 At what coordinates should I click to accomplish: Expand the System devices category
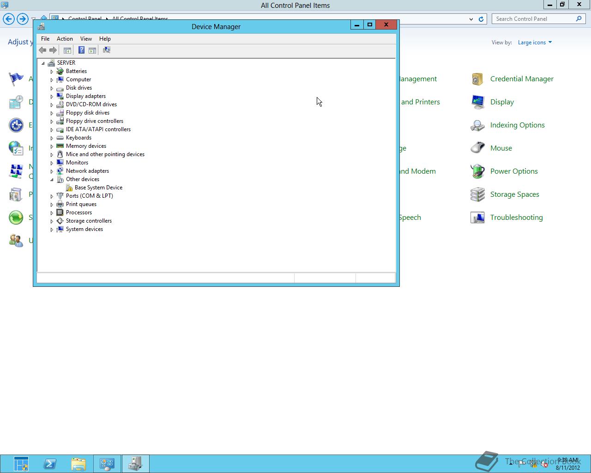(52, 229)
